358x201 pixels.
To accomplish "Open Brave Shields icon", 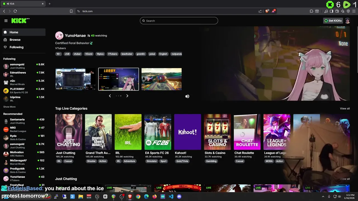I will point(267,11).
